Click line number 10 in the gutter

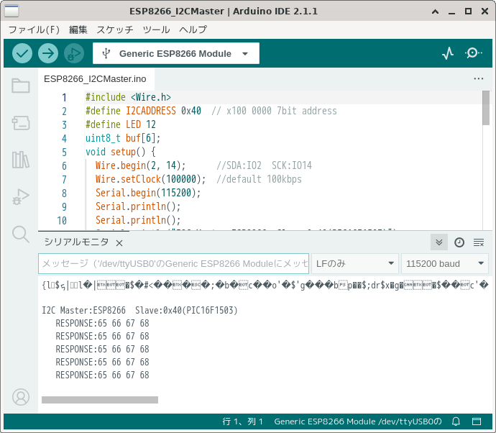(x=62, y=221)
